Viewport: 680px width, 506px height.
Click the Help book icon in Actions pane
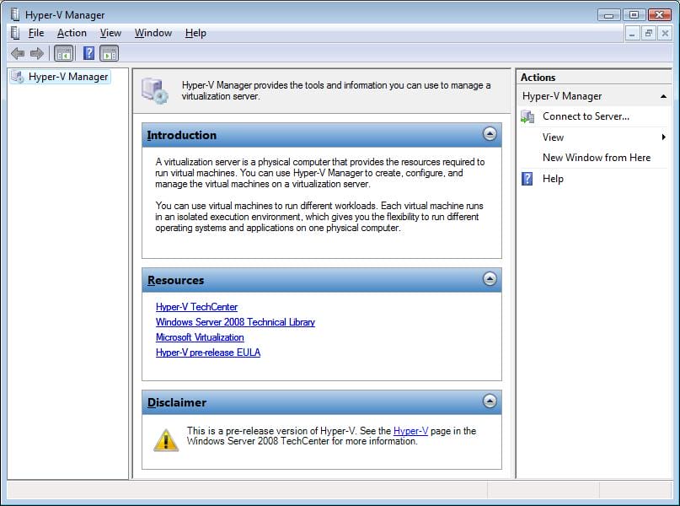coord(527,178)
